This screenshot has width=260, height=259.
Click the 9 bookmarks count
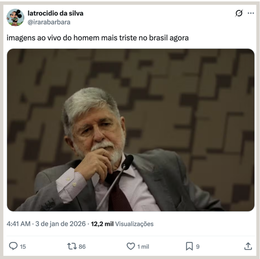(198, 247)
